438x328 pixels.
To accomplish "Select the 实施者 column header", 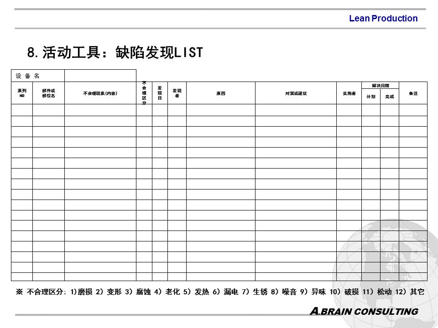I will [x=349, y=93].
